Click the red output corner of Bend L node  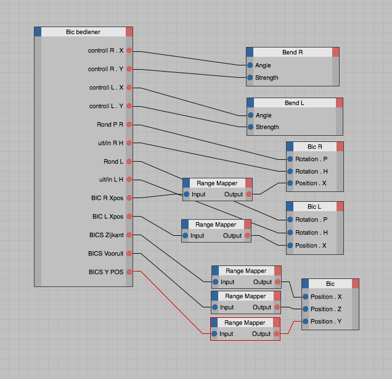coord(339,102)
